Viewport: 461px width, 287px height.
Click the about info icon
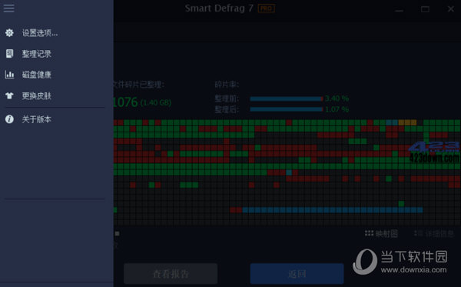click(x=9, y=119)
